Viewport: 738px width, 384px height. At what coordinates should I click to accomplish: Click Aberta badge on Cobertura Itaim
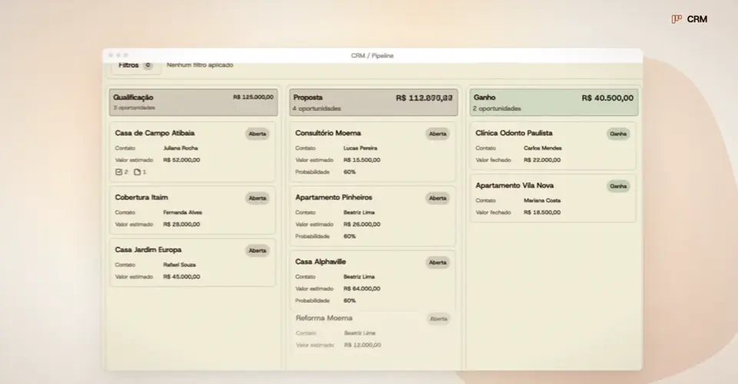[x=258, y=198]
